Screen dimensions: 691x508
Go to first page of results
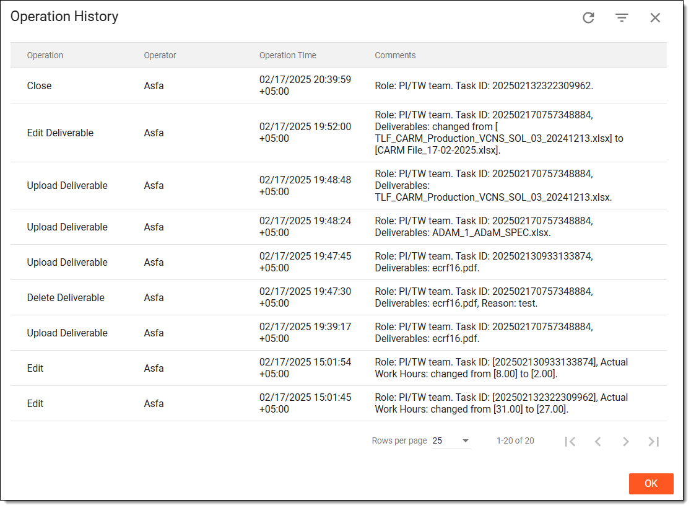(x=570, y=442)
